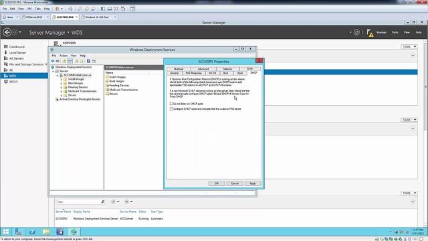Switch to the Multicast tab
The image size is (428, 241).
click(x=179, y=69)
